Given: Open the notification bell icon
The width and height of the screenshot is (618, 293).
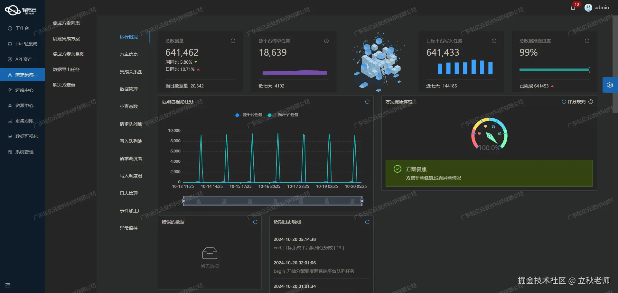Looking at the screenshot, I should 573,8.
